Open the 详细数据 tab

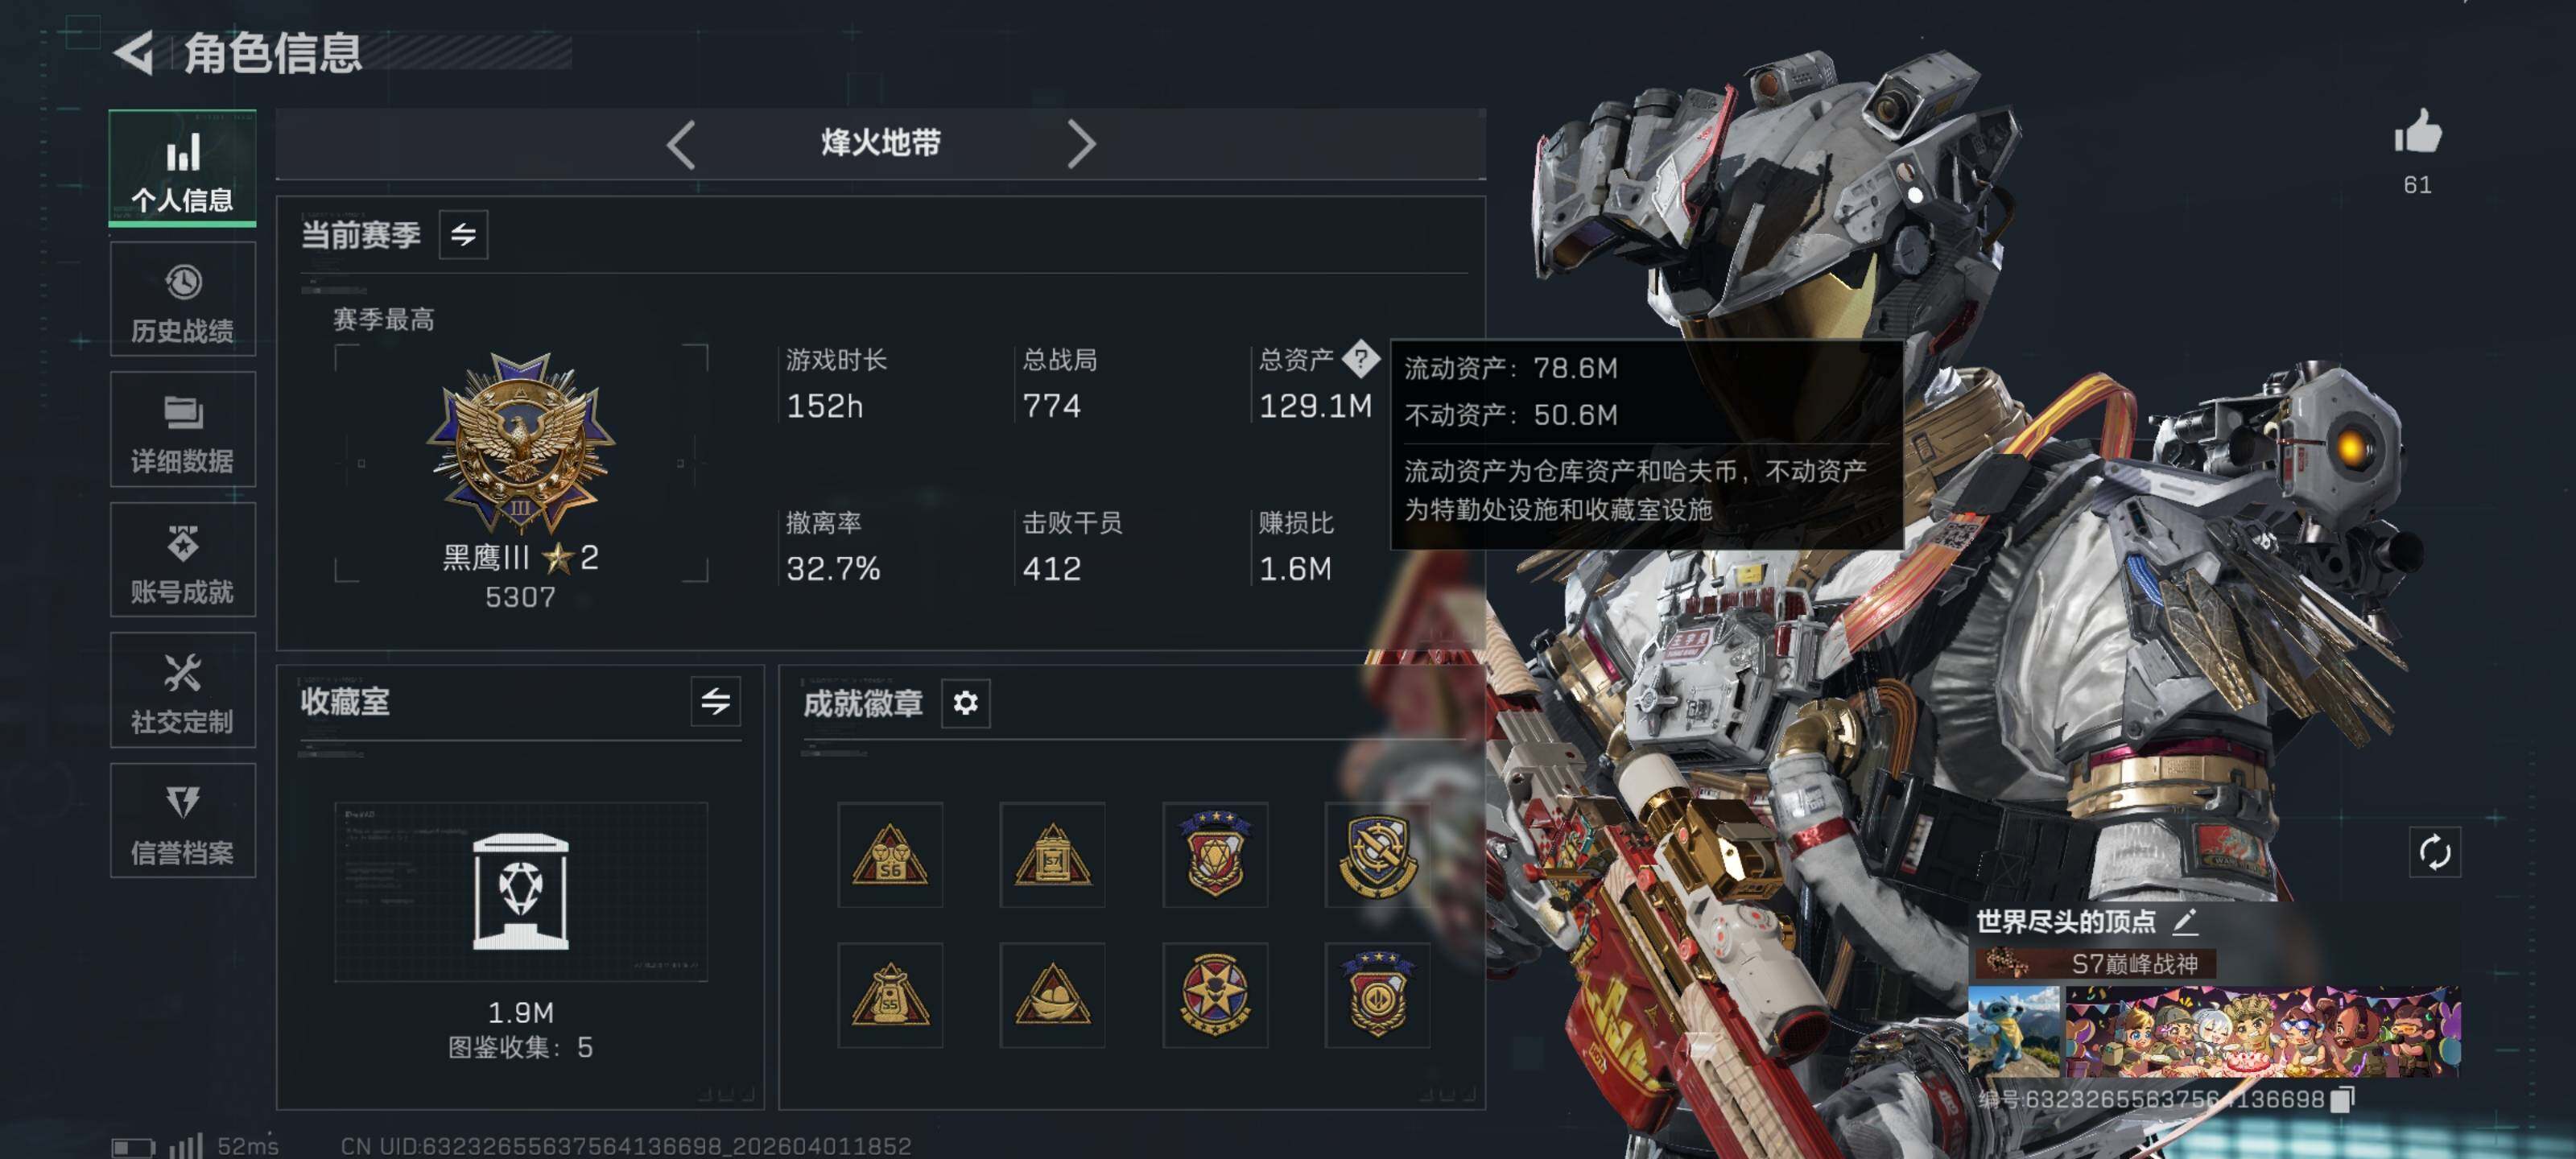pyautogui.click(x=183, y=430)
